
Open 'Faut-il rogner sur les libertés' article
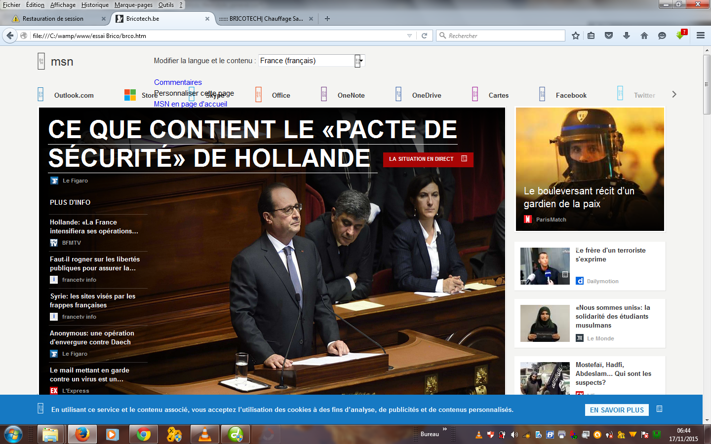point(95,263)
